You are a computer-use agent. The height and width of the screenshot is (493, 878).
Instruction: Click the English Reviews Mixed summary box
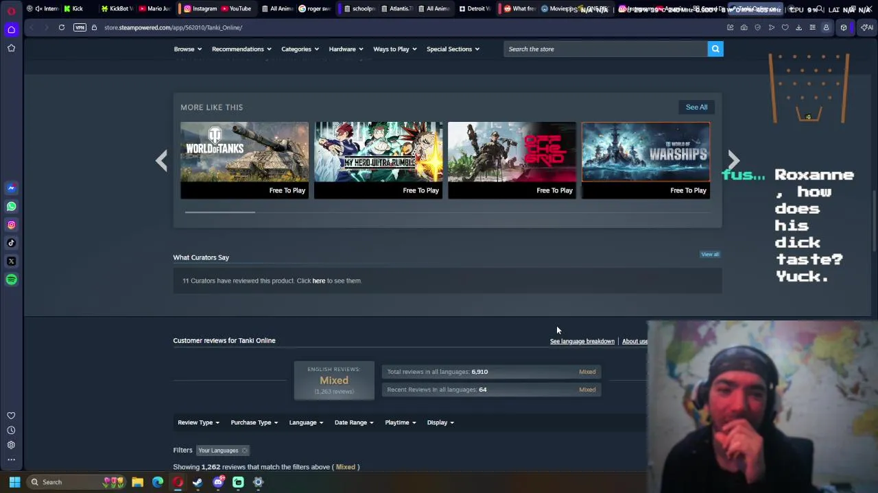pos(334,380)
